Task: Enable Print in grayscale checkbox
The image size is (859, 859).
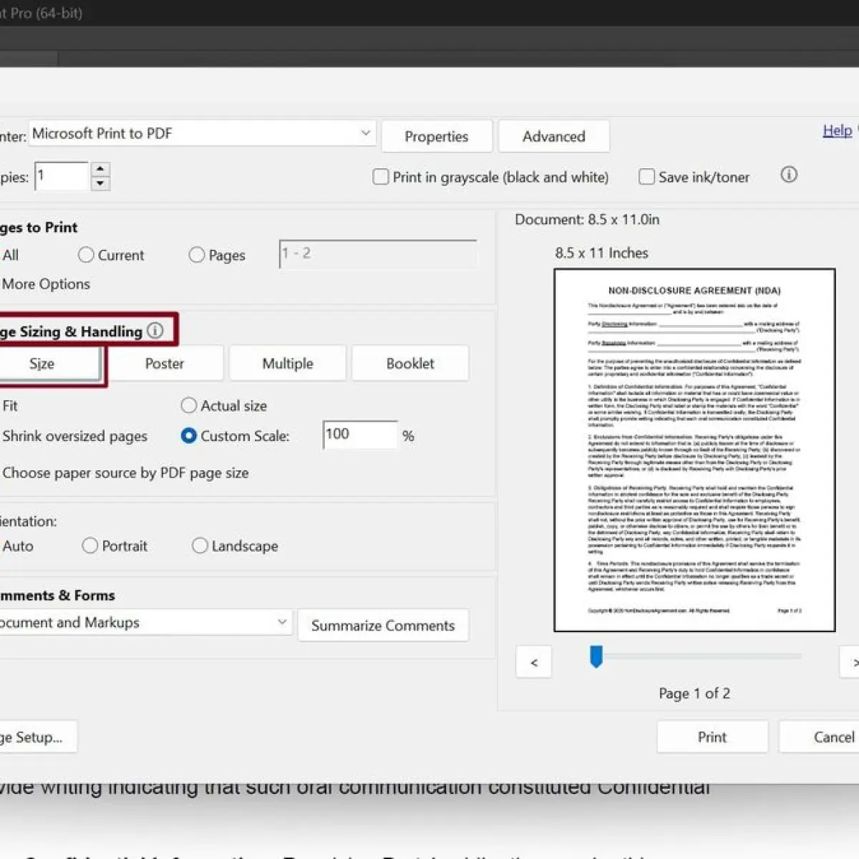Action: coord(381,177)
